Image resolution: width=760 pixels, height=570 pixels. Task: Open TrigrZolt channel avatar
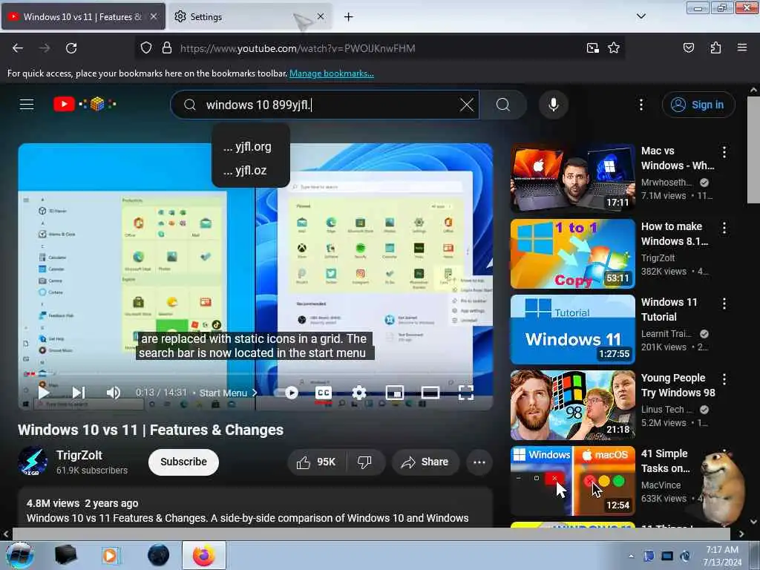point(33,462)
